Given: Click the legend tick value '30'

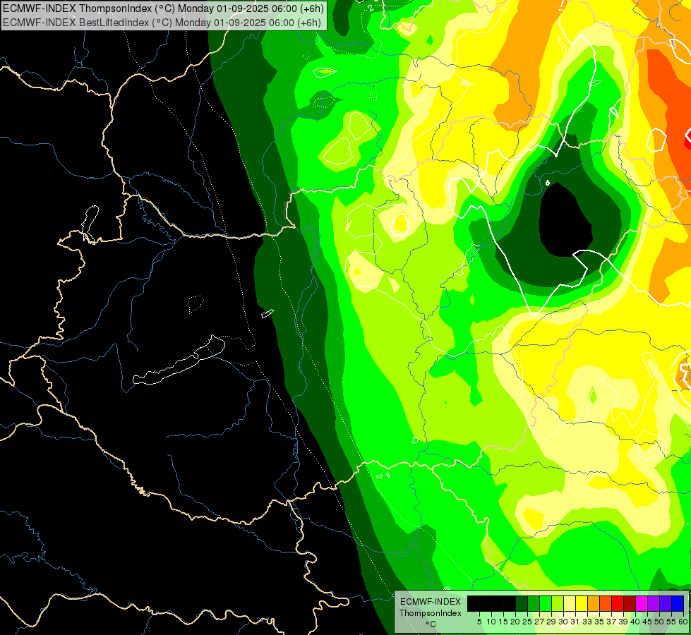Looking at the screenshot, I should click(x=564, y=622).
